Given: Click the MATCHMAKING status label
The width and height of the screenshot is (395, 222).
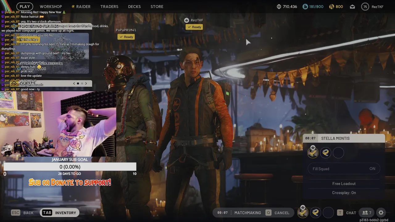Looking at the screenshot, I should coord(247,213).
